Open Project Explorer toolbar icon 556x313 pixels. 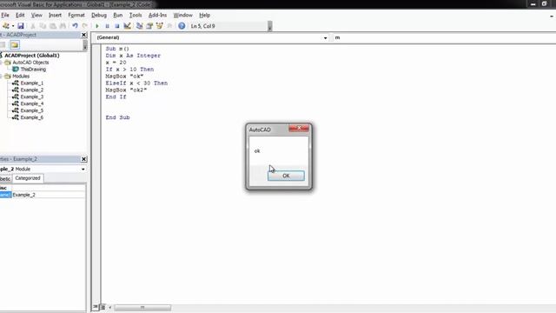139,26
